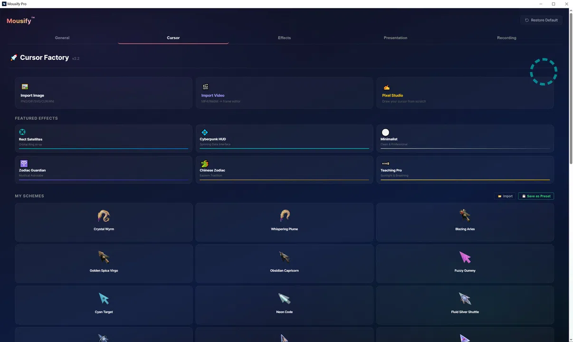The height and width of the screenshot is (342, 573).
Task: Click the Cyan Target scheme name
Action: [x=104, y=312]
